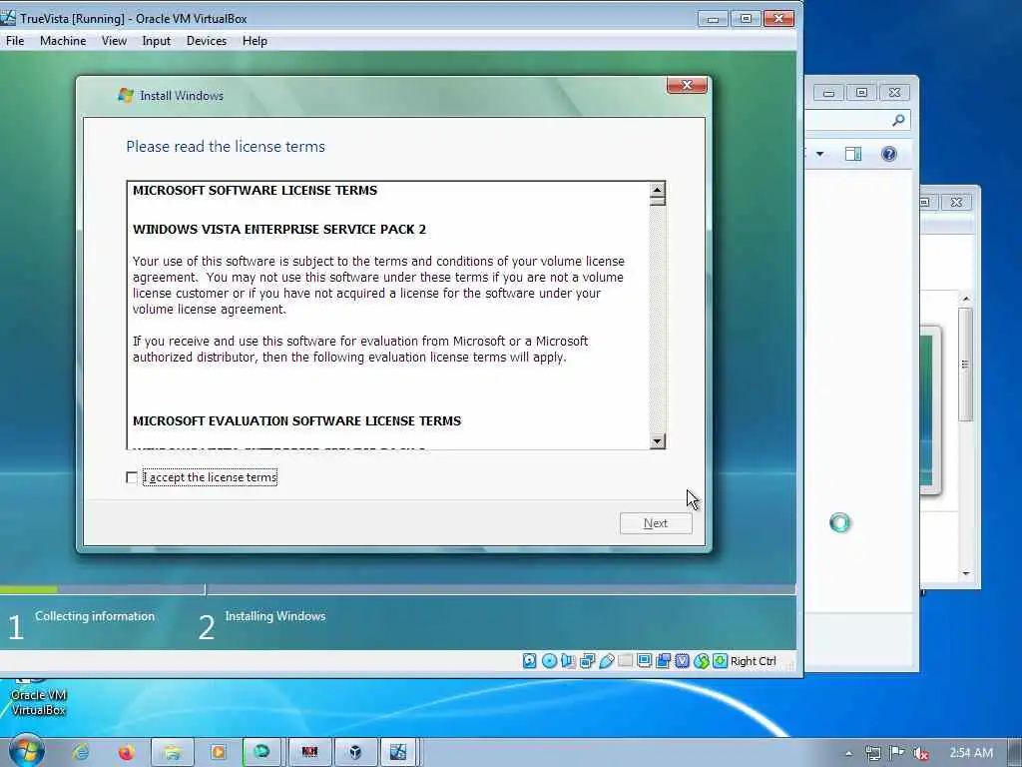Click the rear window scroll down arrow
Image resolution: width=1022 pixels, height=767 pixels.
[966, 573]
